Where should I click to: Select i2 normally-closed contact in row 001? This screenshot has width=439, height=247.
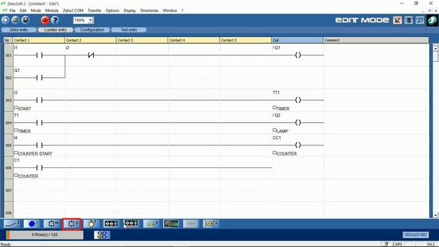pyautogui.click(x=91, y=55)
